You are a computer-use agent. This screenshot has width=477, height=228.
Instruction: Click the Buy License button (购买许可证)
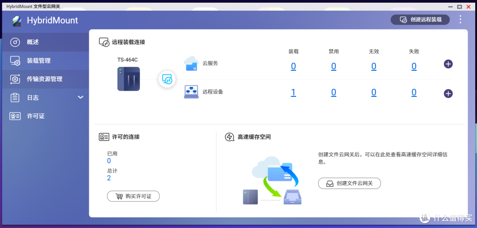point(133,196)
